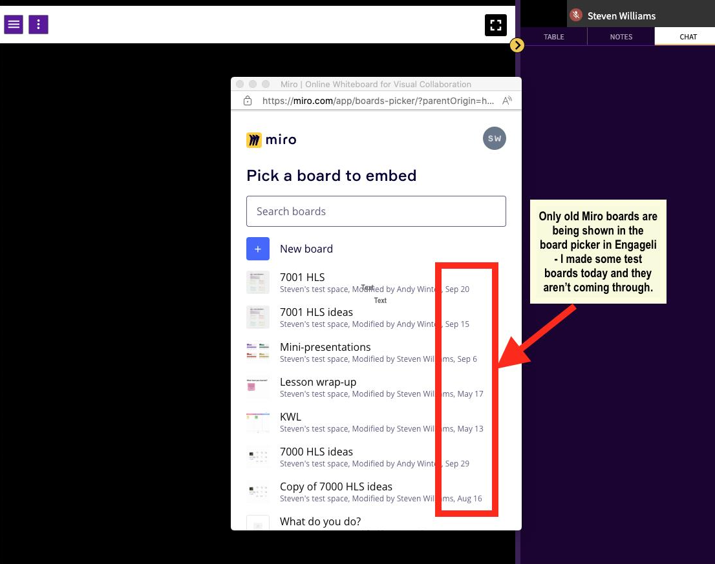Pick the Lesson wrap-up board
This screenshot has width=715, height=564.
(x=376, y=387)
